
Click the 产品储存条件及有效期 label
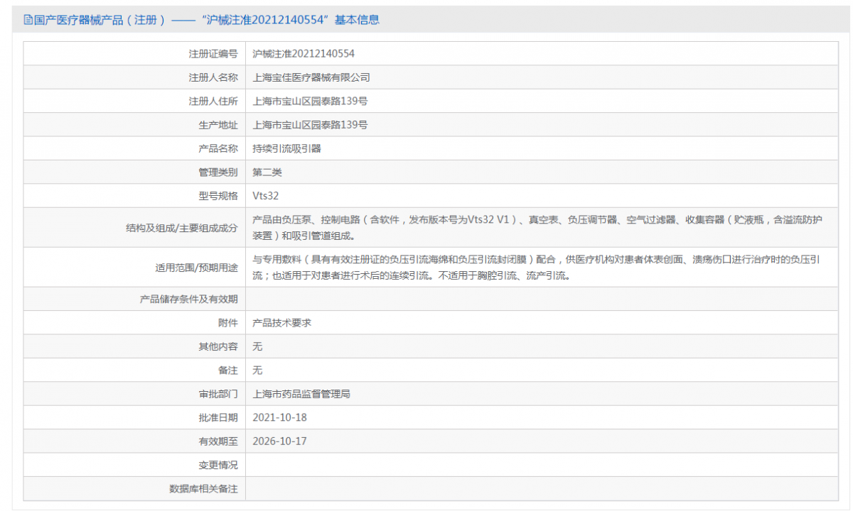click(x=189, y=299)
